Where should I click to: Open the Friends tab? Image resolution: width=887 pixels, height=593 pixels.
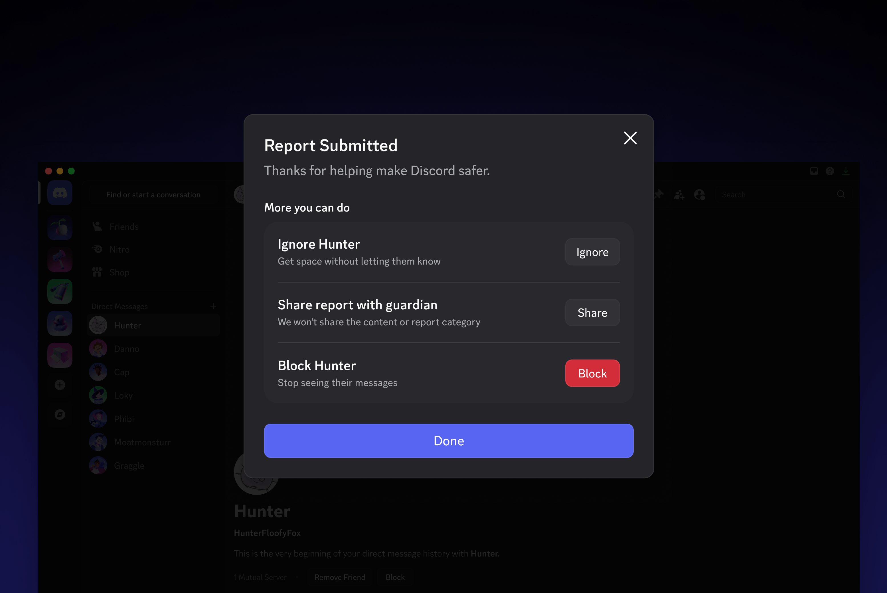coord(124,227)
